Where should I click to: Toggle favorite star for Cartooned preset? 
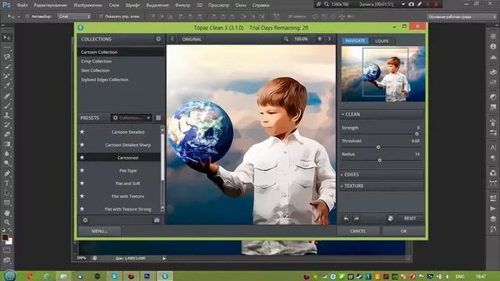pyautogui.click(x=82, y=158)
